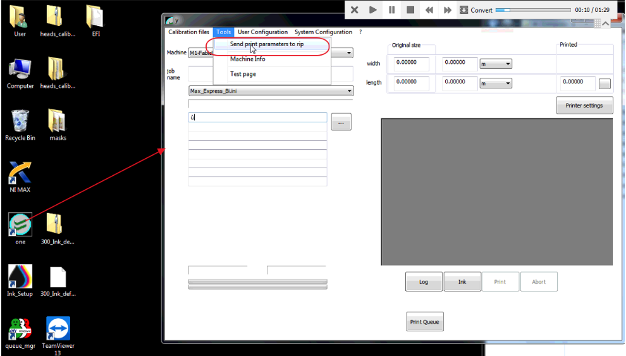Open the User Configuration menu
The height and width of the screenshot is (356, 626).
[x=262, y=32]
